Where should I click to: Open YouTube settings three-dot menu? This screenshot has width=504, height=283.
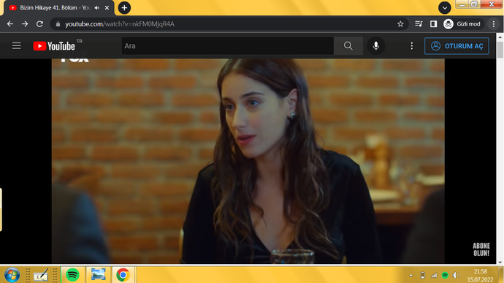[x=411, y=46]
